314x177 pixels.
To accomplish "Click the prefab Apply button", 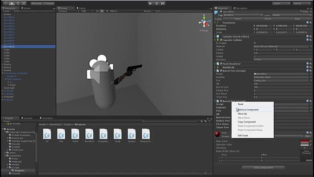I will pos(297,19).
